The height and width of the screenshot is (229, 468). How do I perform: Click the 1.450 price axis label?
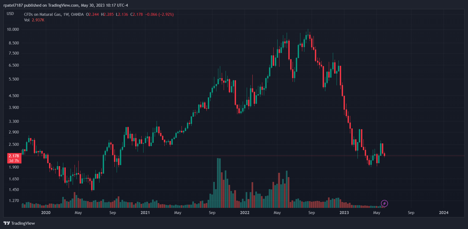click(14, 190)
